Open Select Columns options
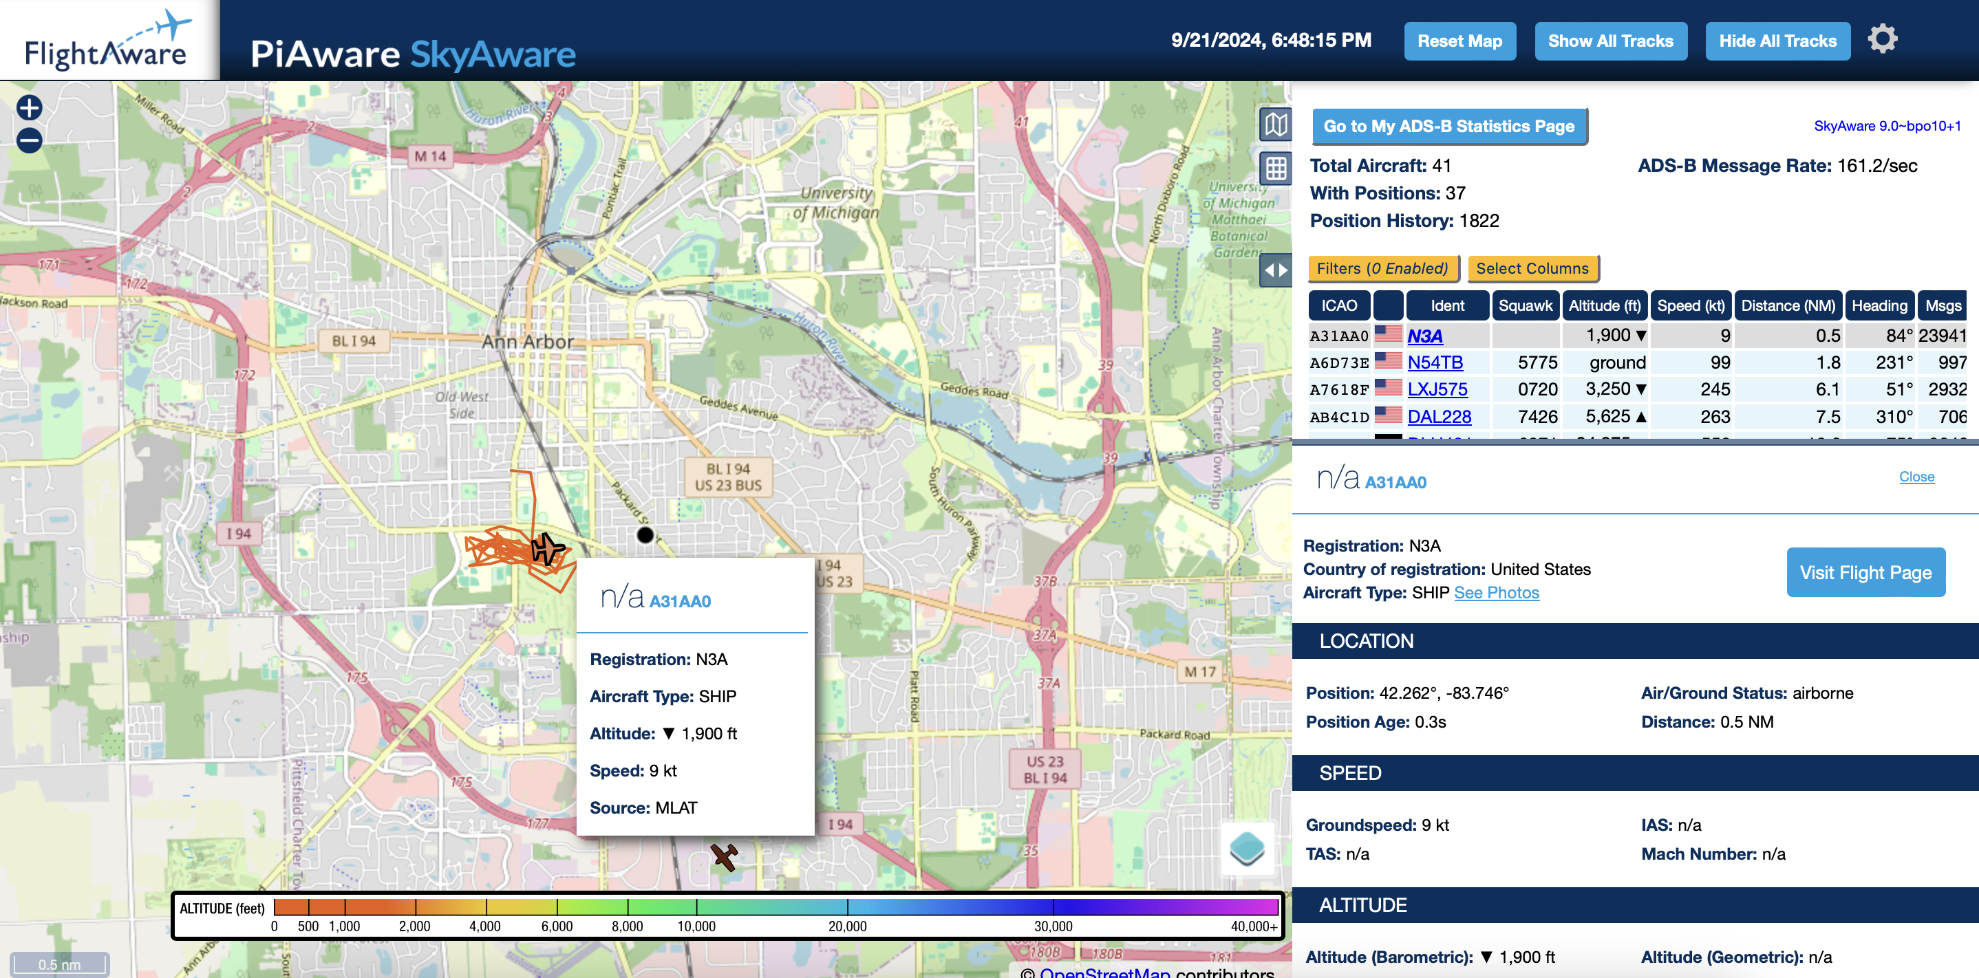 click(1532, 269)
